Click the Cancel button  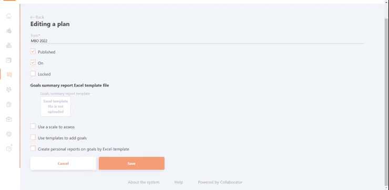click(63, 163)
